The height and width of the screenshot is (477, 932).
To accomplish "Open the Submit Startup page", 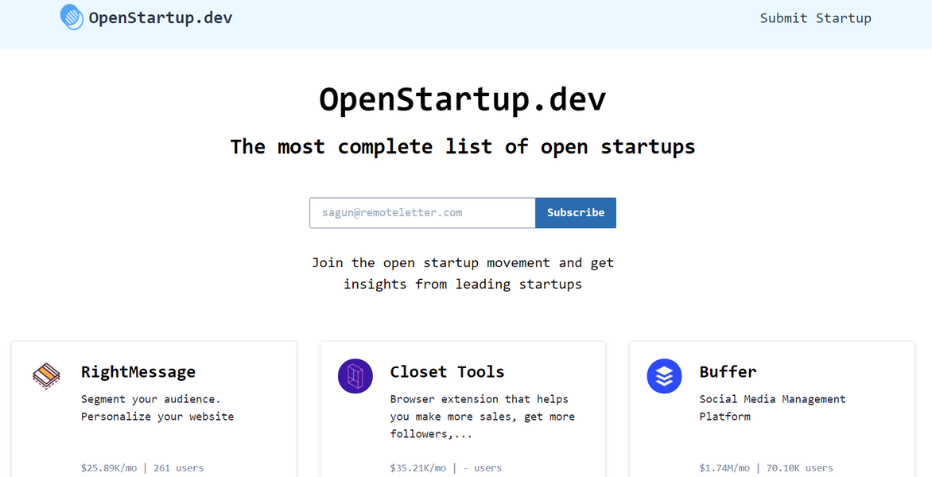I will click(815, 17).
